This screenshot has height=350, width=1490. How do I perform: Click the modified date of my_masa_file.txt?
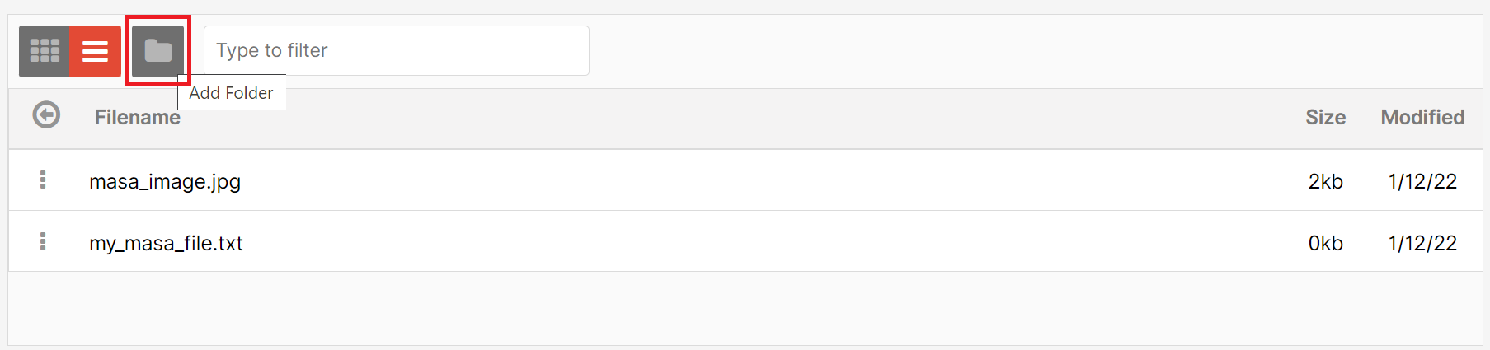pyautogui.click(x=1422, y=243)
